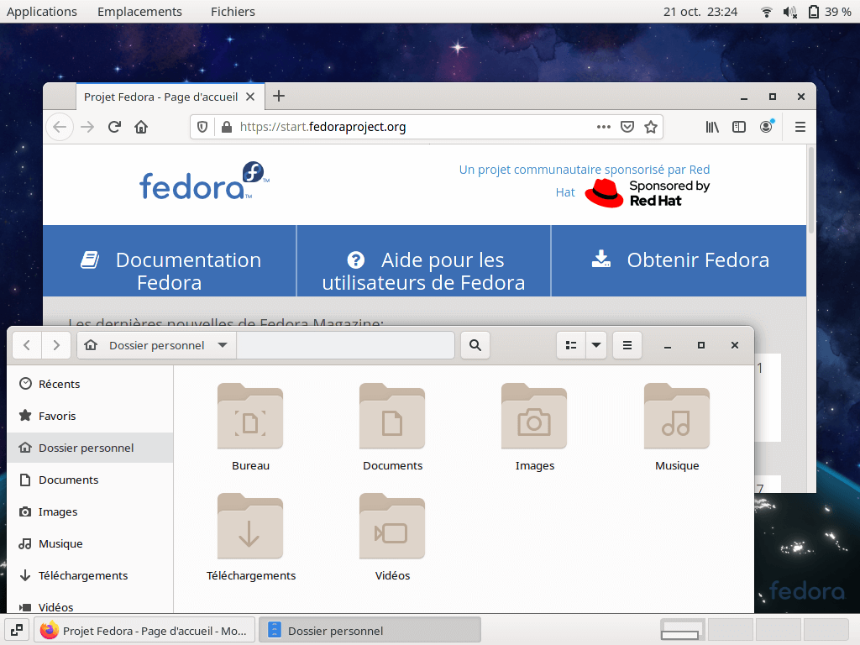
Task: Select the Images folder icon
Action: (x=534, y=417)
